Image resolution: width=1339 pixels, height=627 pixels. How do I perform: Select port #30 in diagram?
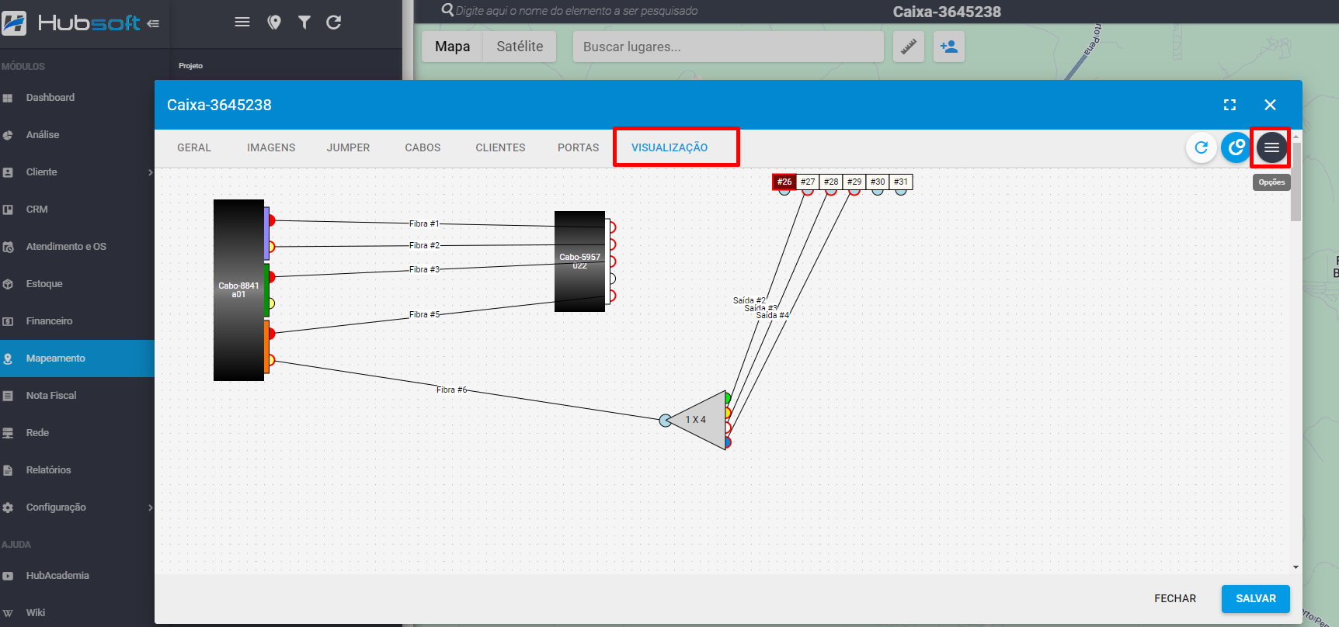point(878,182)
